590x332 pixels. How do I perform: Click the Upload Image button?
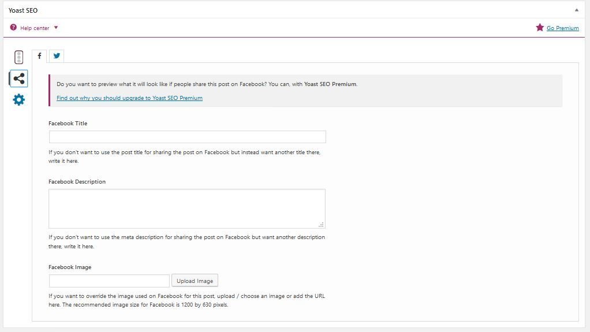(x=195, y=281)
